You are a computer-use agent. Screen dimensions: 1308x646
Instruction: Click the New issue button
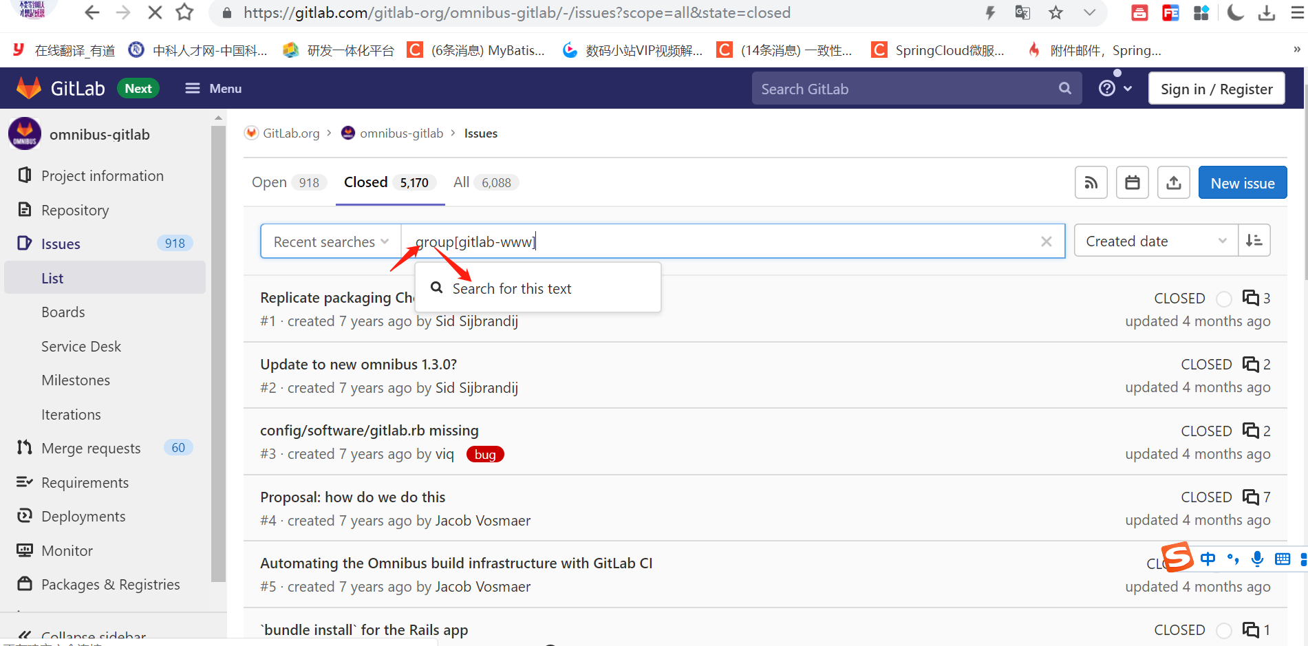[1242, 183]
